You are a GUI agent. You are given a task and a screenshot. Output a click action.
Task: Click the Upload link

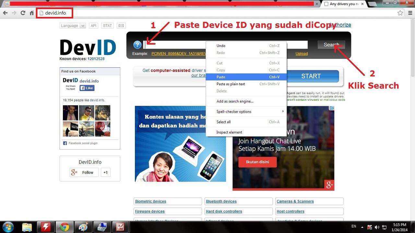pos(302,53)
